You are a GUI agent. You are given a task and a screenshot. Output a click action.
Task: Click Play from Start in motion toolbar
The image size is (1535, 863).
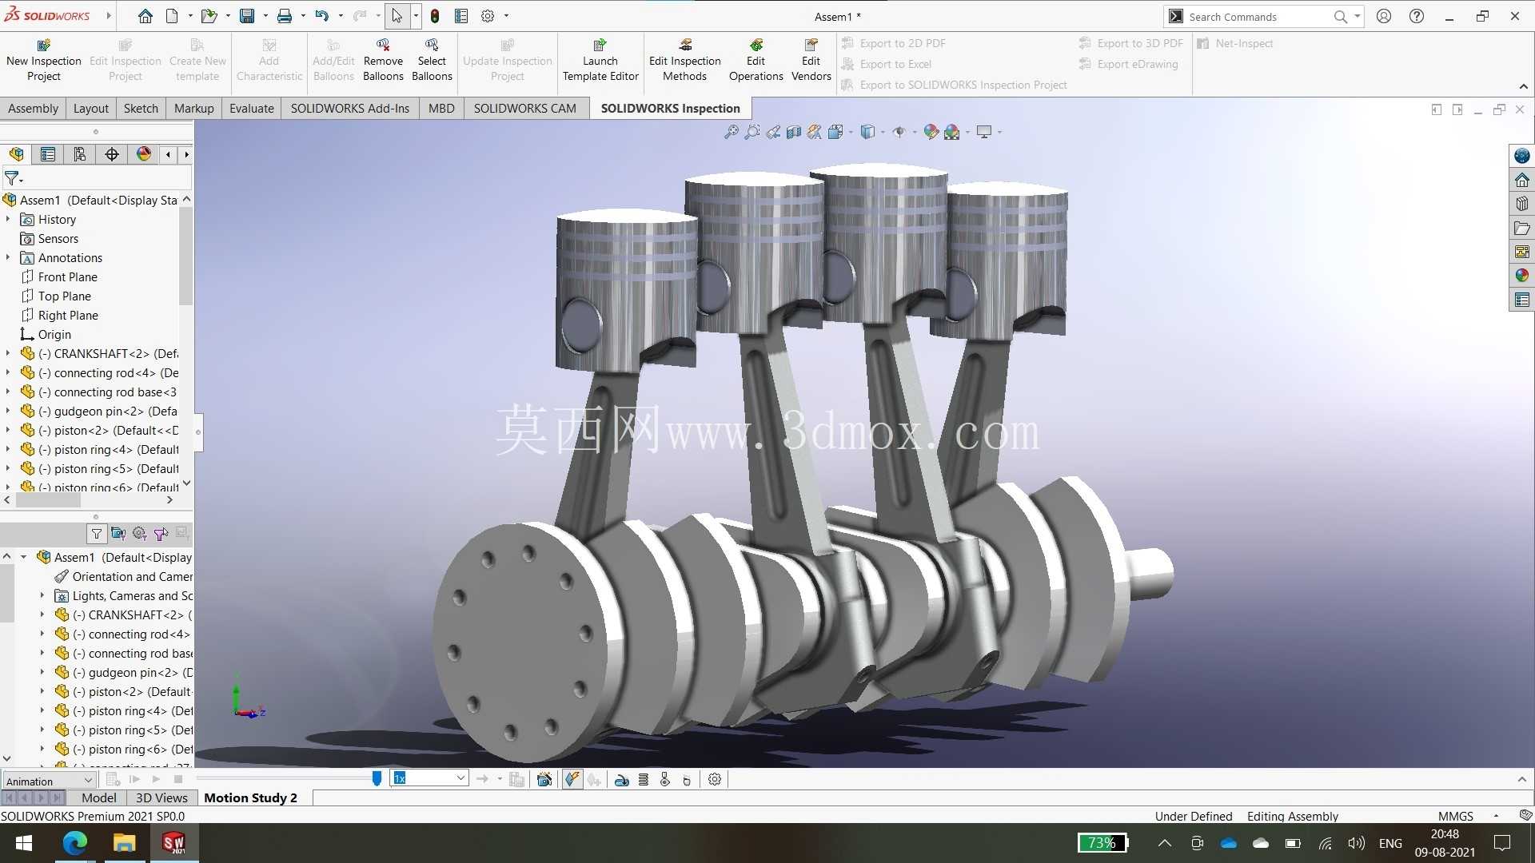[135, 779]
